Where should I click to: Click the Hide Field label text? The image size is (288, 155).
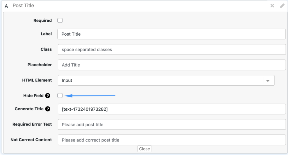[33, 96]
